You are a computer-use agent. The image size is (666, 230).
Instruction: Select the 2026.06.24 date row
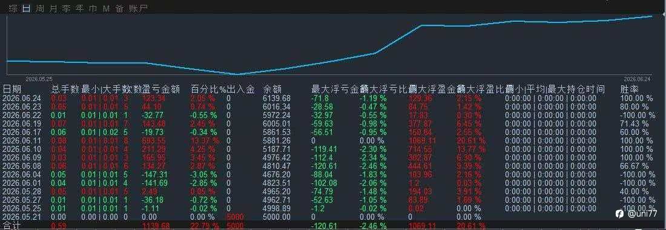(22, 98)
